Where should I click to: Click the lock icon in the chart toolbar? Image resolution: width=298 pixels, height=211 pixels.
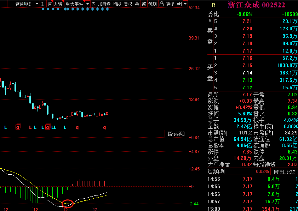tap(161, 4)
